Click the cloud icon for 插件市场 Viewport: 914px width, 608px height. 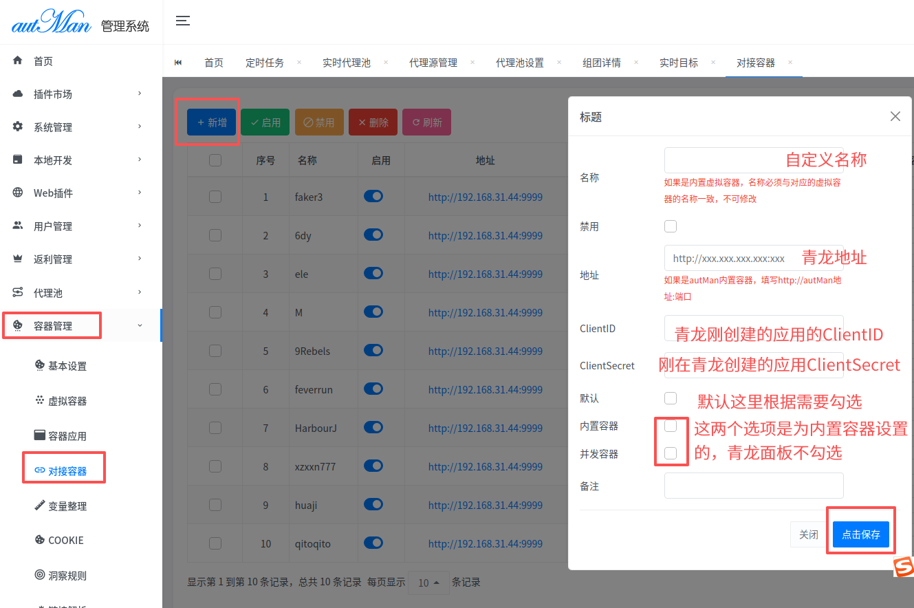click(18, 94)
